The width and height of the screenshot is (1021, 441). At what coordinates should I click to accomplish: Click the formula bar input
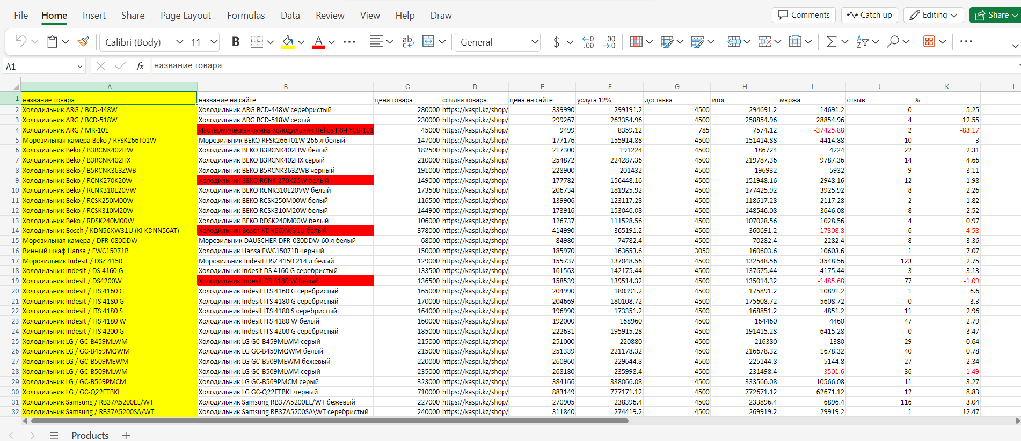coord(584,66)
